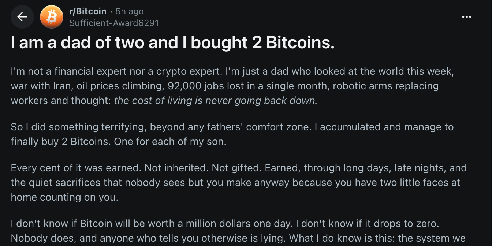
Task: Click the post title about 2 Bitcoins
Action: click(172, 43)
